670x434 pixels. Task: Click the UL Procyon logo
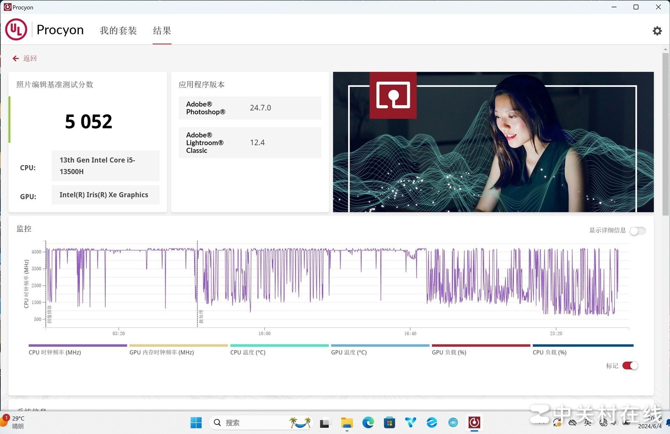coord(16,30)
